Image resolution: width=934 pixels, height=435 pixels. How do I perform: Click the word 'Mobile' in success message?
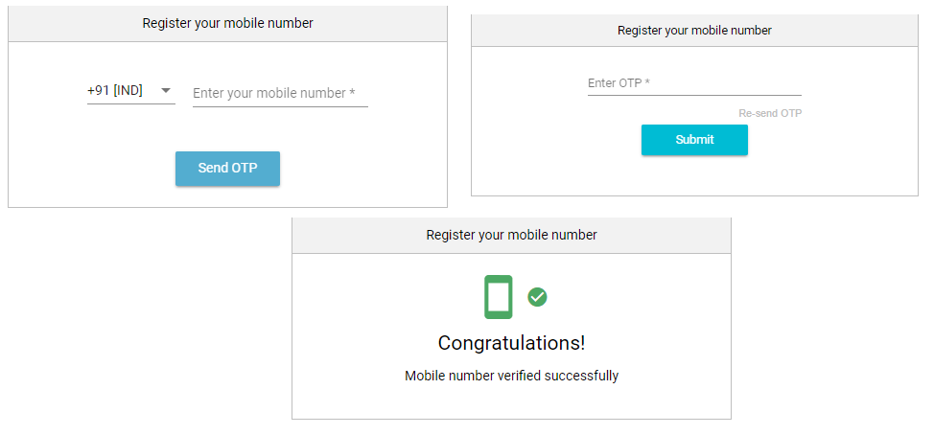coord(422,377)
